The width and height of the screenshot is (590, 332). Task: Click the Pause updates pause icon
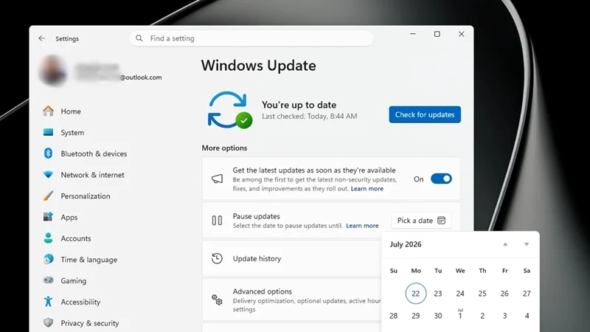(217, 220)
